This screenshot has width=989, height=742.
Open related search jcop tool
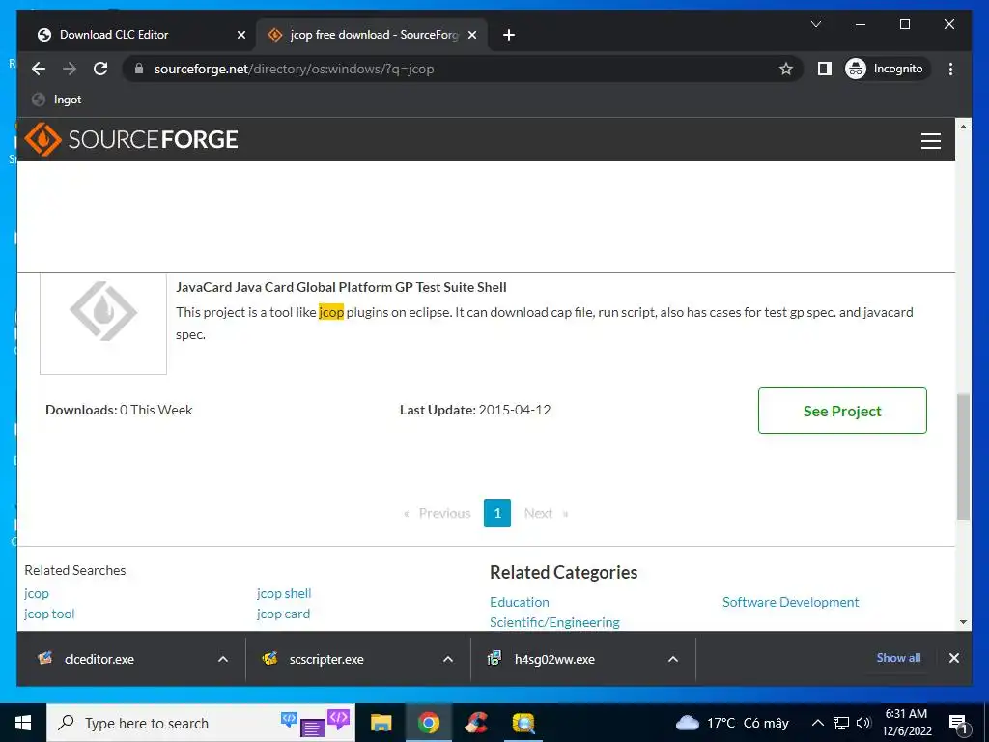(49, 614)
